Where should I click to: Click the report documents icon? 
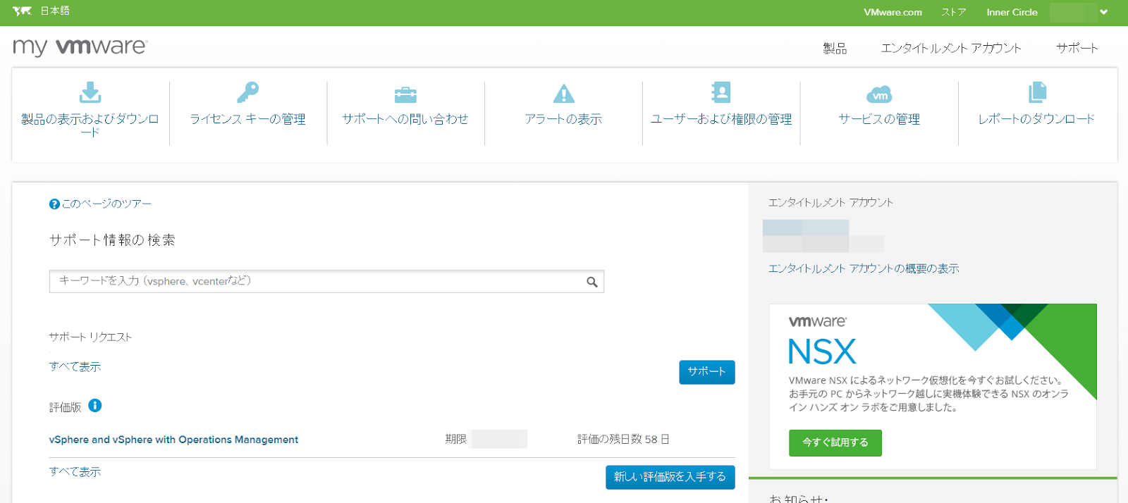[1037, 92]
